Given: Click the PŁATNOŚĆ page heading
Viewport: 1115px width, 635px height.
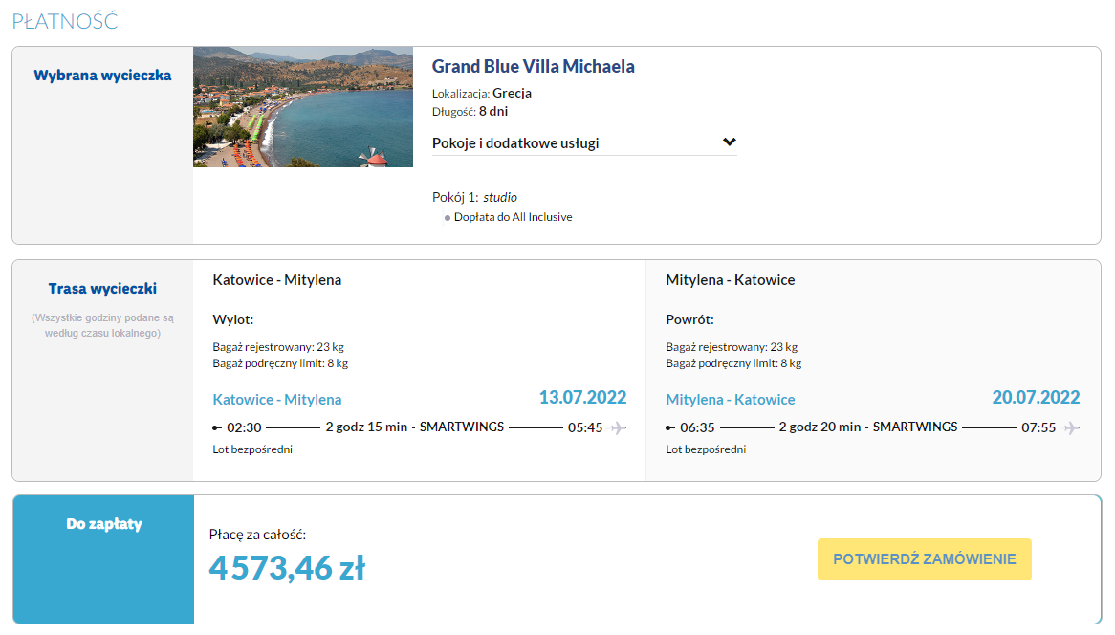Looking at the screenshot, I should point(65,21).
